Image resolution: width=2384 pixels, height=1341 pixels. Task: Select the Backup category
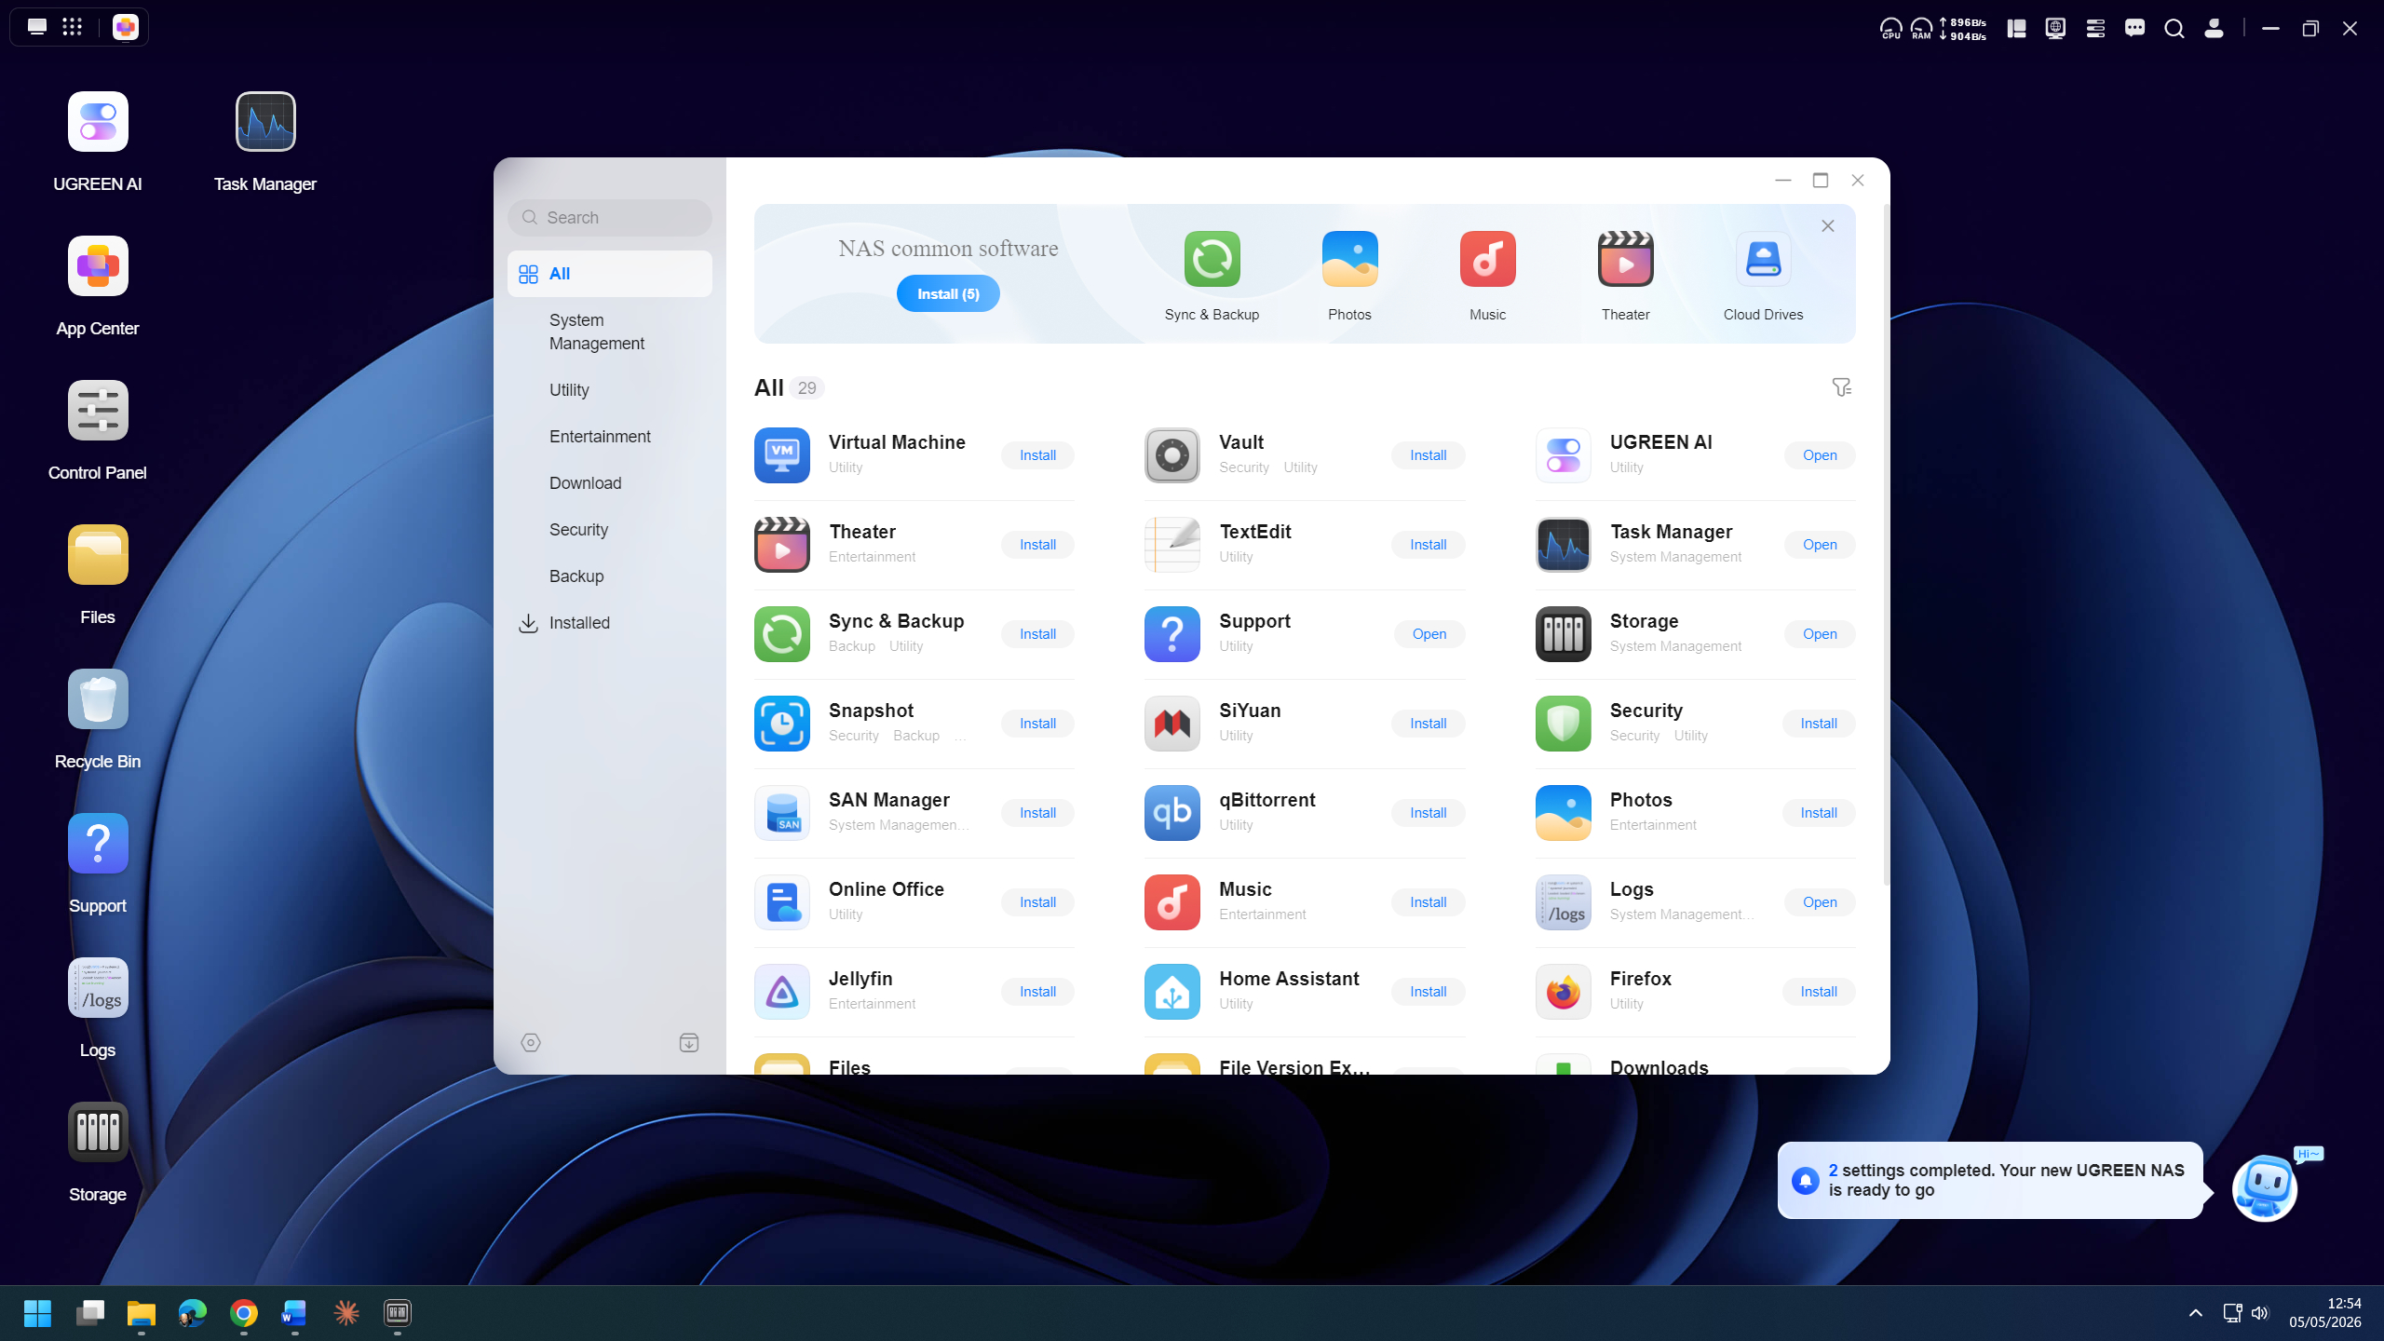(610, 576)
